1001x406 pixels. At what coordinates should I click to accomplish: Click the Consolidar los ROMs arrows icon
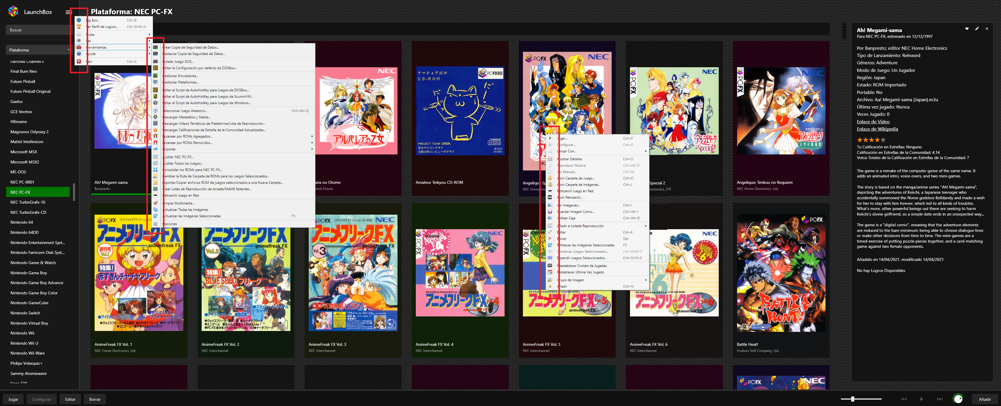(155, 170)
